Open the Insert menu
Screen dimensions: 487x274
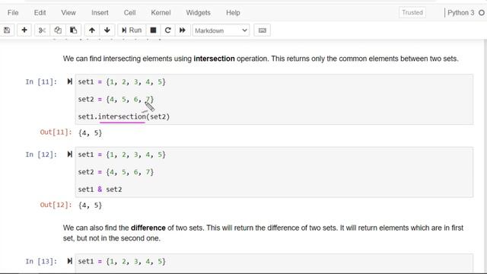coord(100,13)
